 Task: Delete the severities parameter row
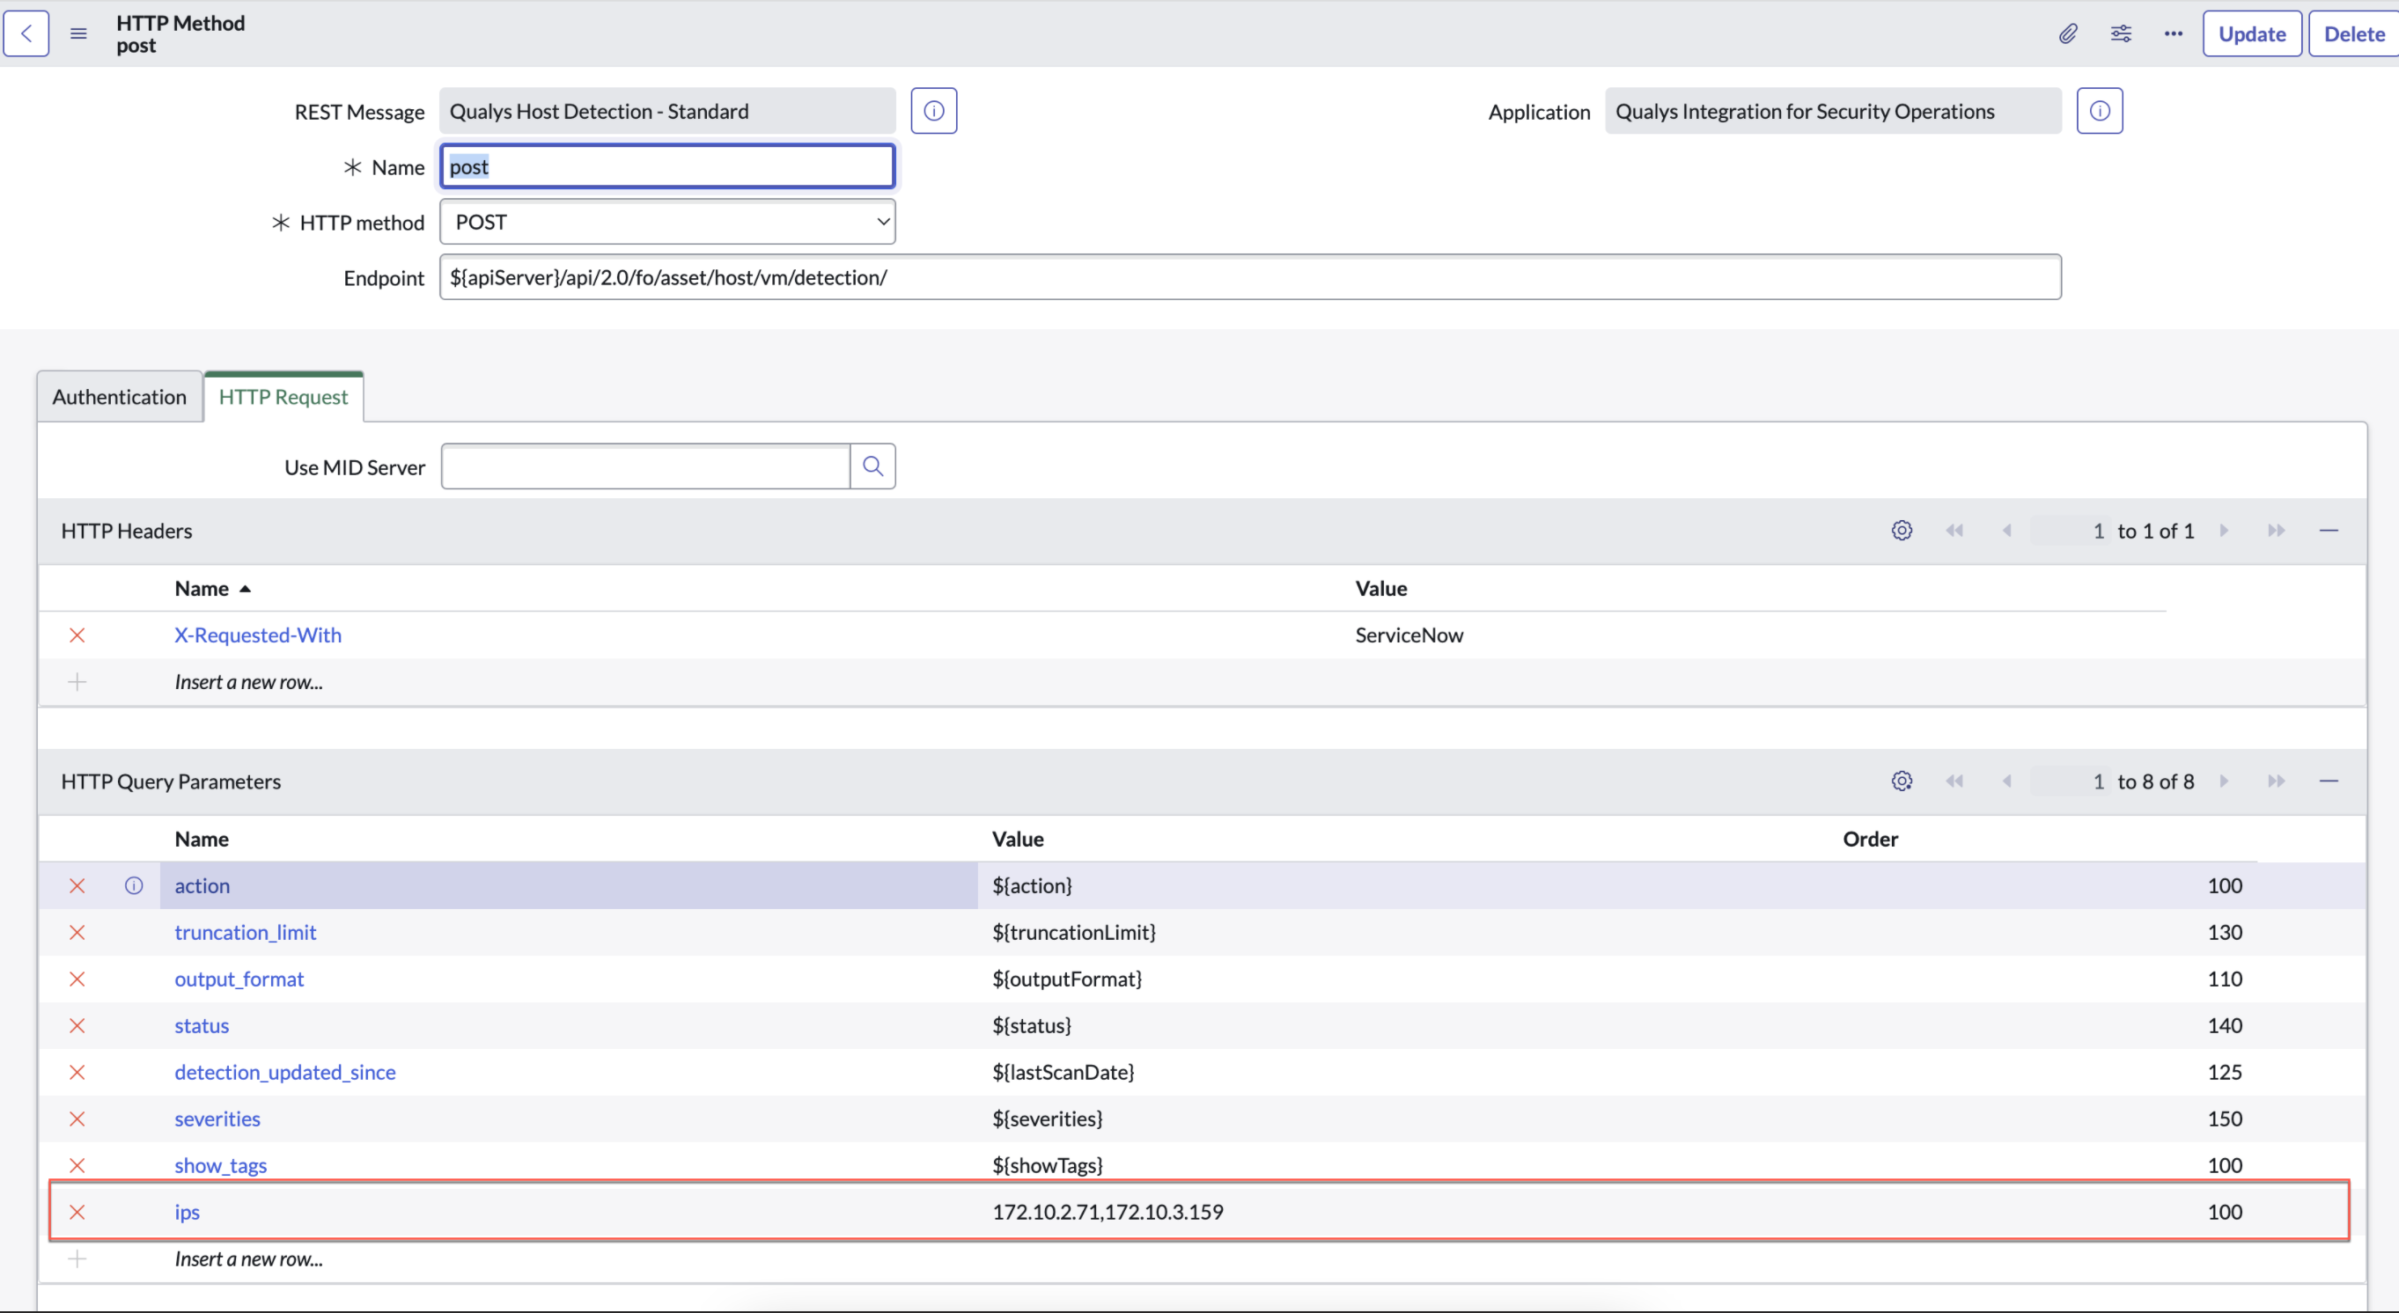tap(77, 1119)
